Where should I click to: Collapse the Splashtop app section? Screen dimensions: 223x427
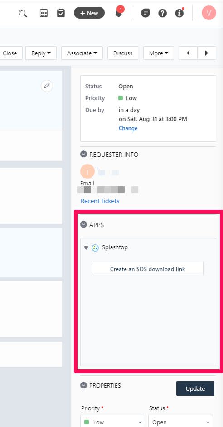click(86, 248)
